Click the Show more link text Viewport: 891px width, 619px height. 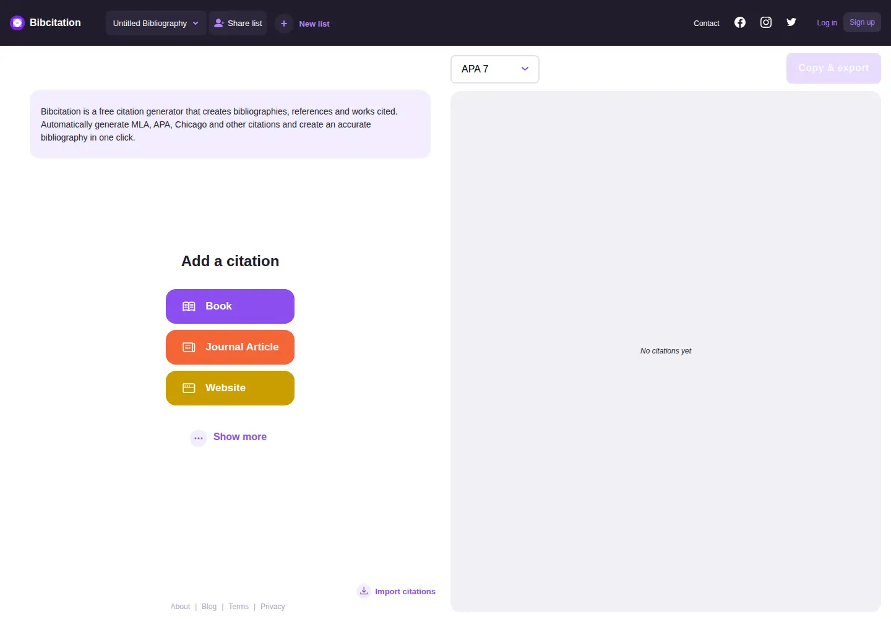pyautogui.click(x=240, y=437)
